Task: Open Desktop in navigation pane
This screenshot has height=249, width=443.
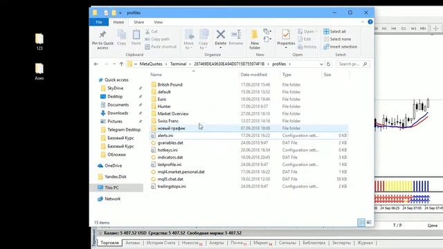Action: coord(115,97)
